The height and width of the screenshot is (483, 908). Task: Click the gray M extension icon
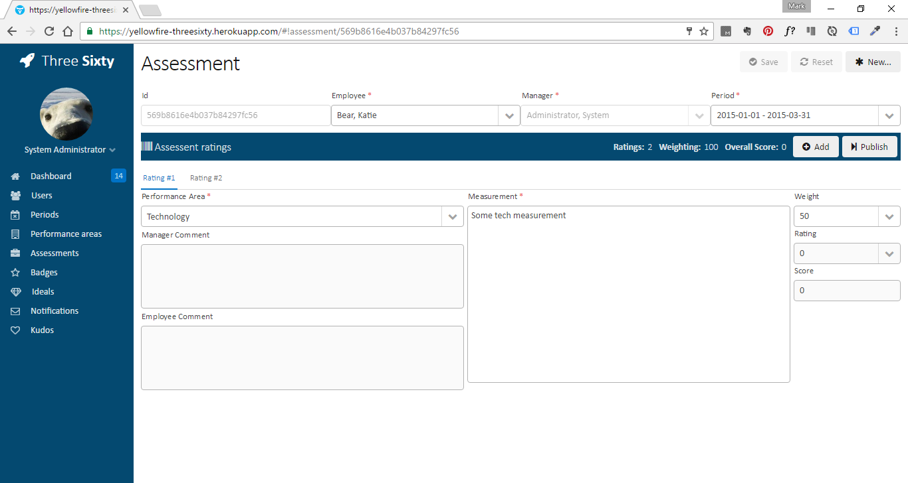click(x=727, y=31)
